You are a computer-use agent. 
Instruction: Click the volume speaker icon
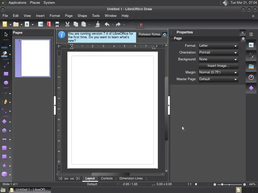point(225,3)
